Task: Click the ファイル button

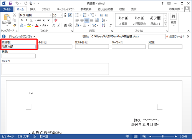Action: coord(7,9)
